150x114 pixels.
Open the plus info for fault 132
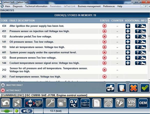pyautogui.click(x=128, y=37)
